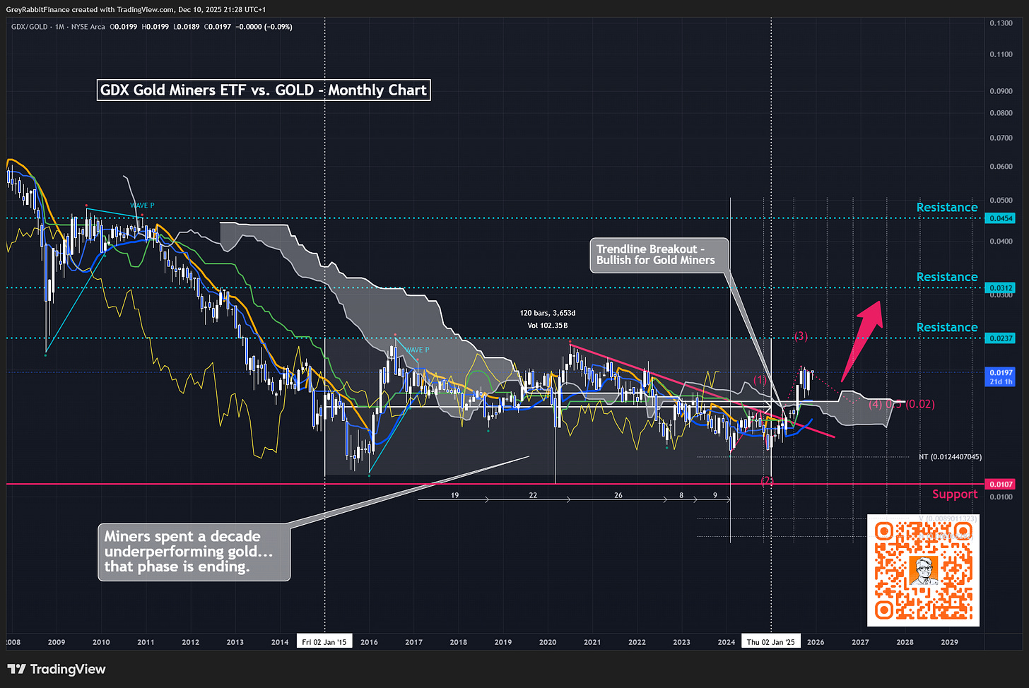Click the 0.1300 price axis label
The height and width of the screenshot is (688, 1029).
(x=1001, y=23)
